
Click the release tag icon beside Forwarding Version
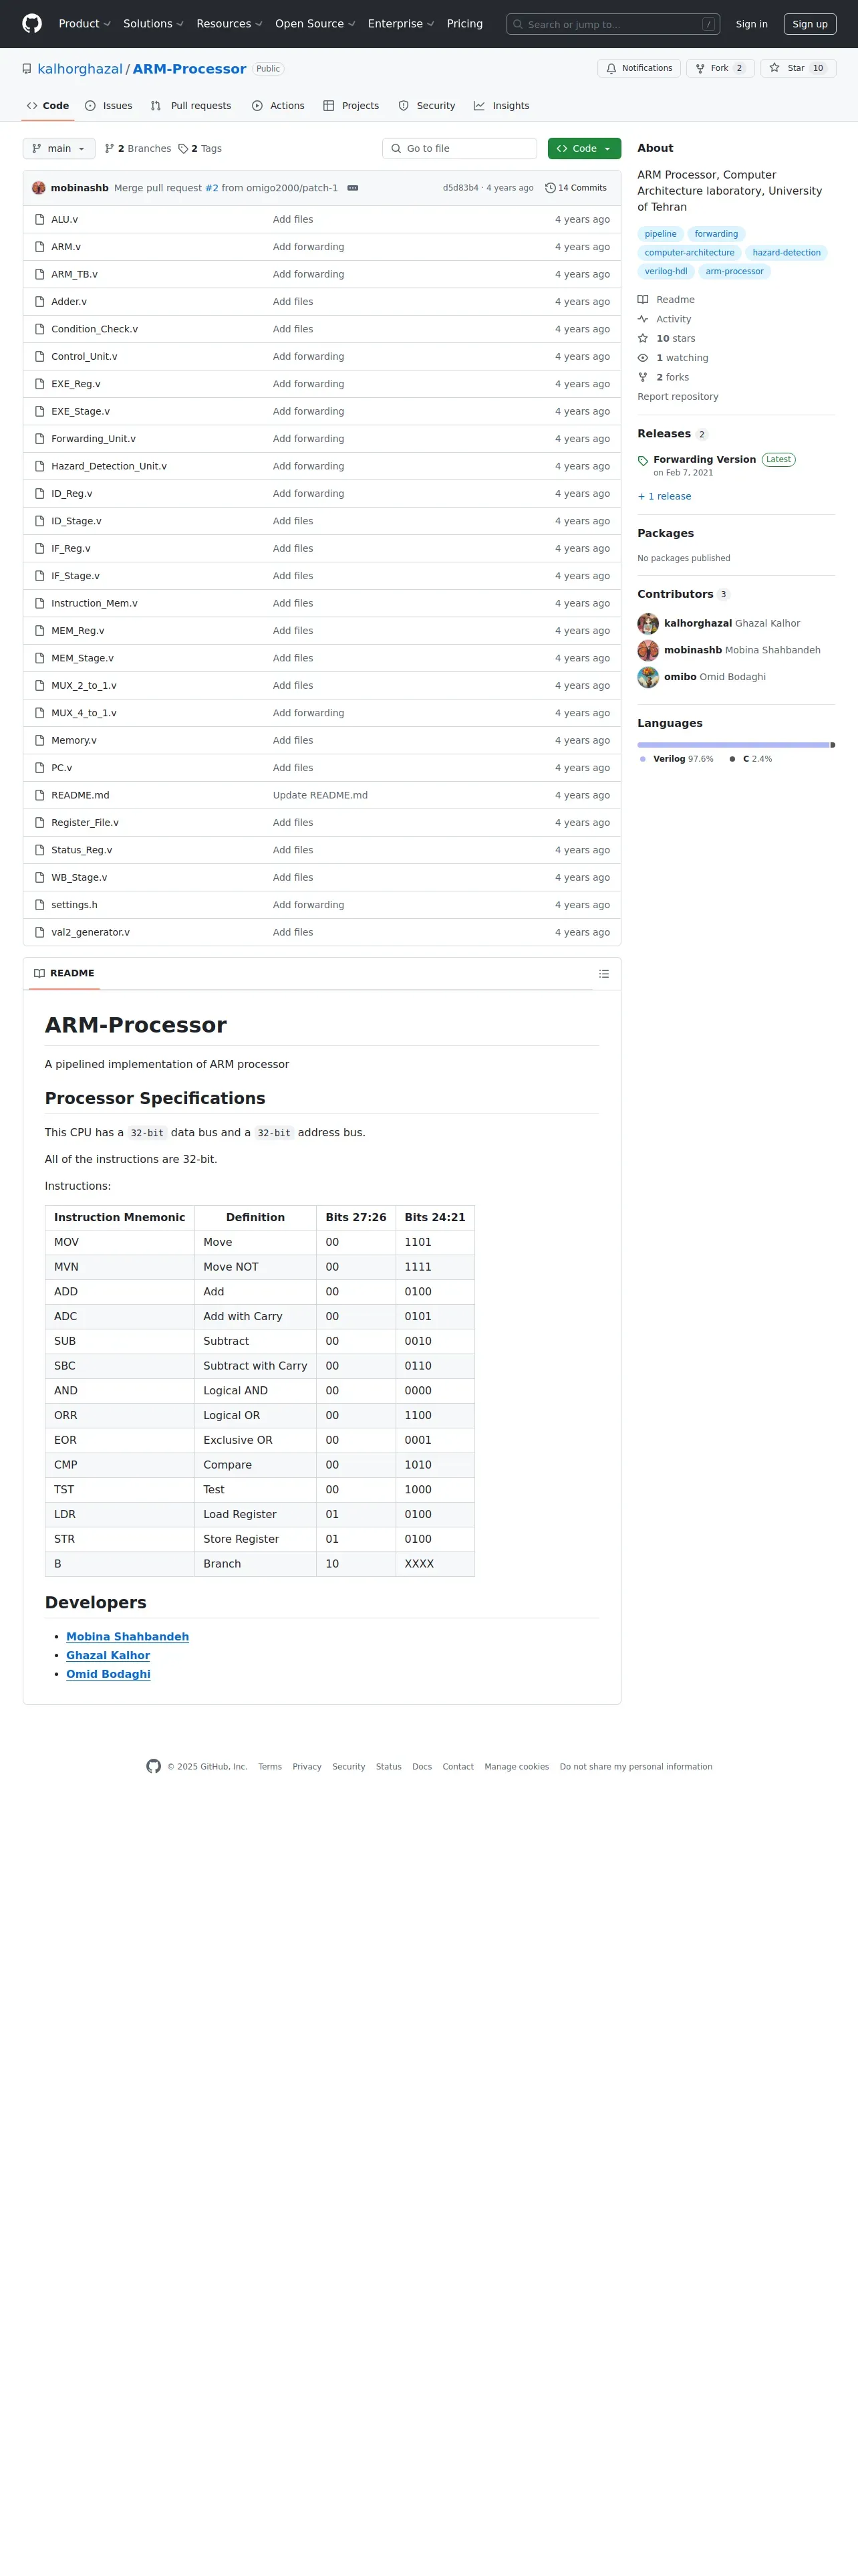[643, 461]
